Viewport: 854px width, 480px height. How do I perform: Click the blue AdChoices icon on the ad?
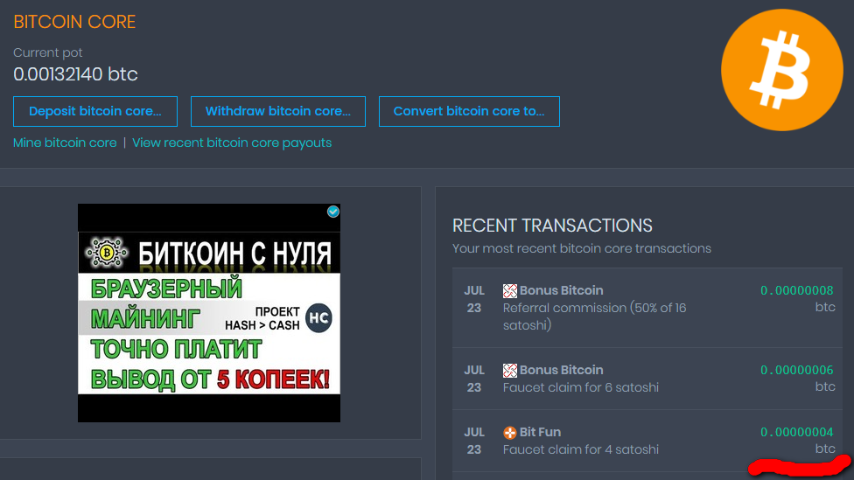(332, 212)
